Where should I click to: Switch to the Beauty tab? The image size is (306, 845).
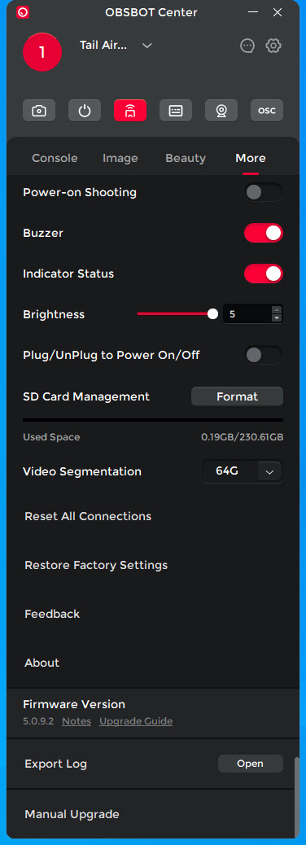pyautogui.click(x=186, y=158)
